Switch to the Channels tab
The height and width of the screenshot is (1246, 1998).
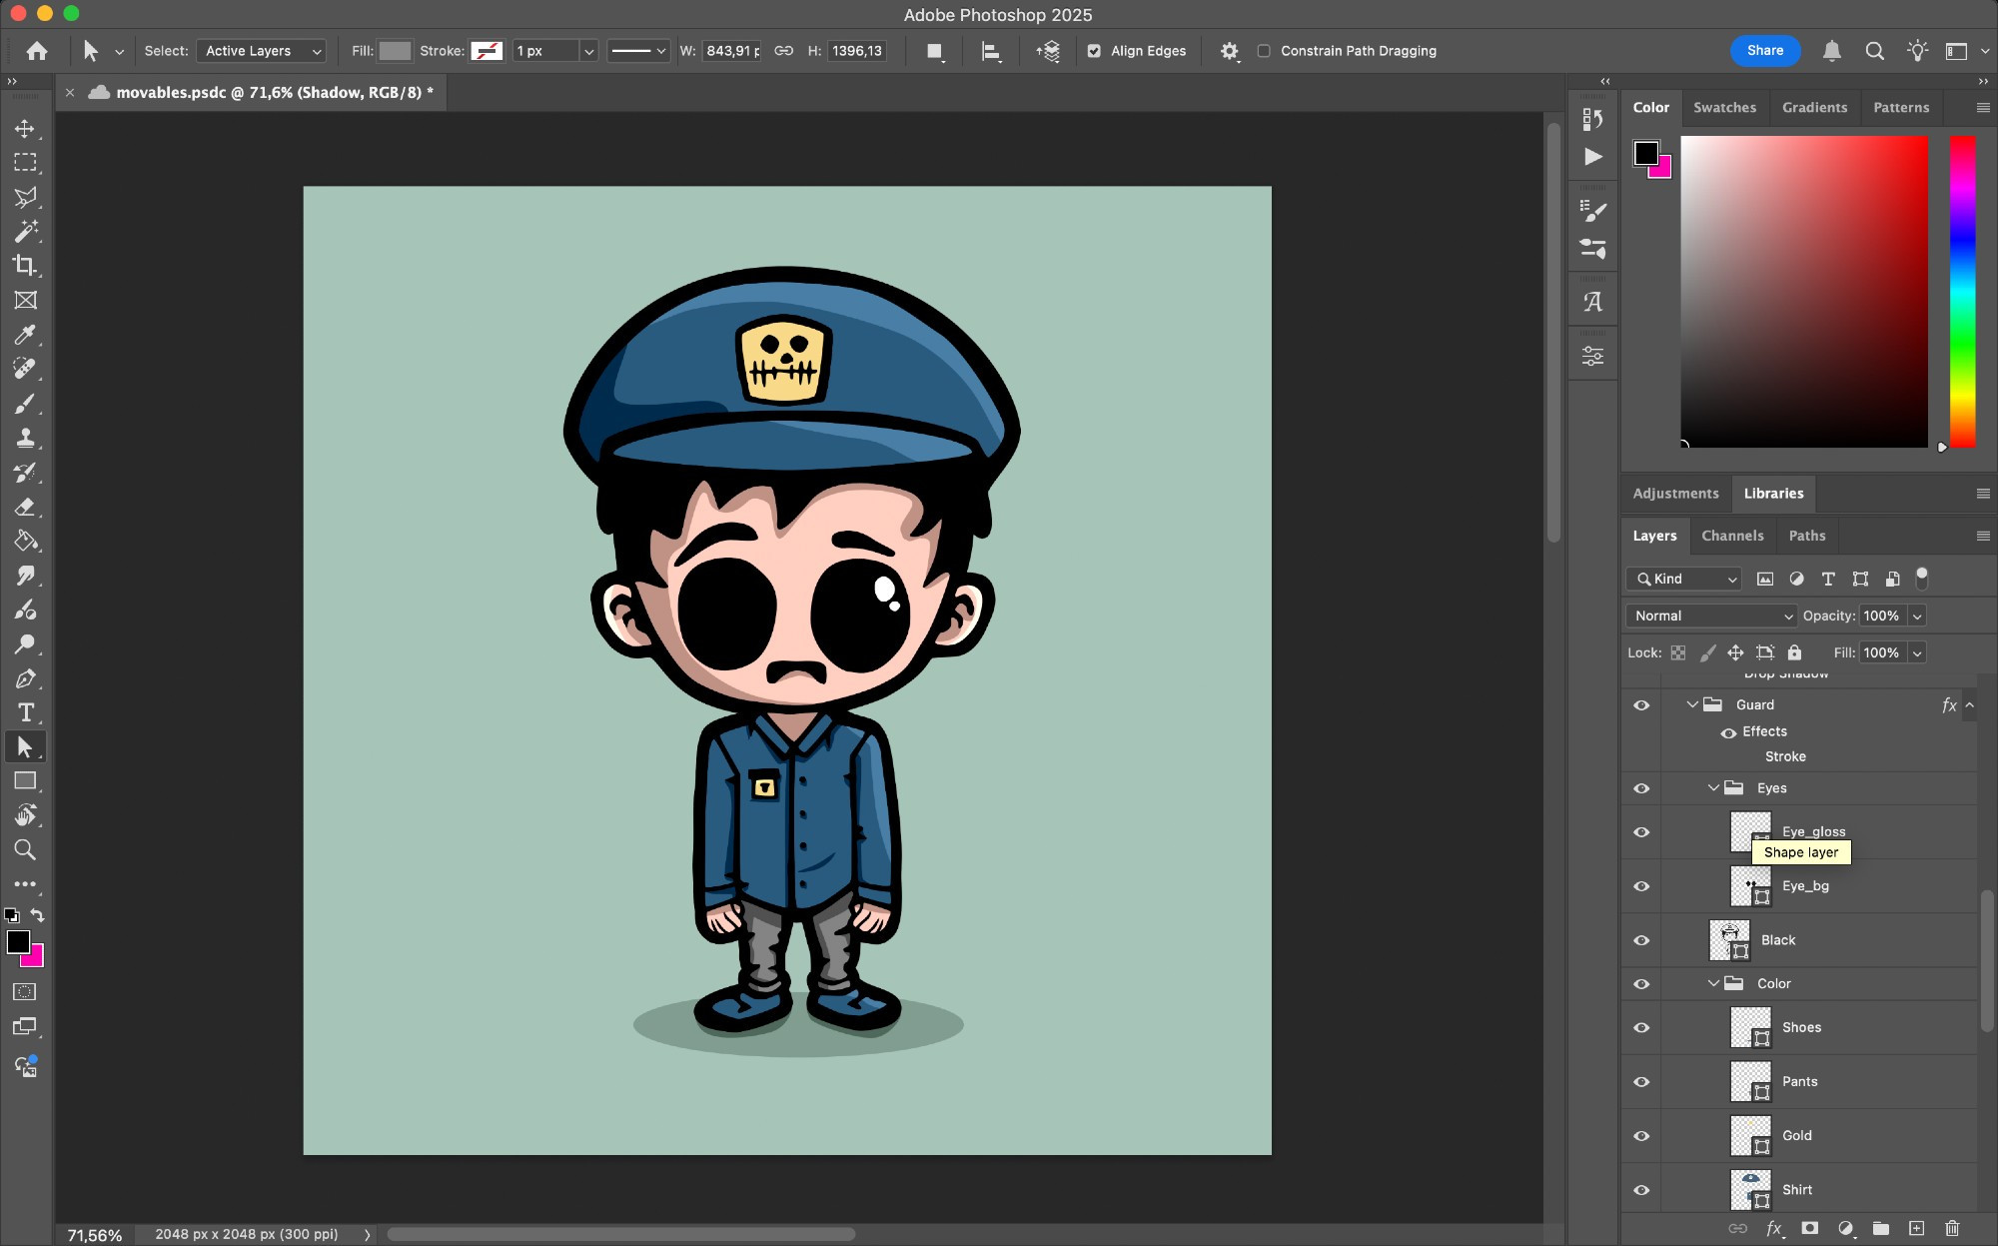click(x=1732, y=536)
